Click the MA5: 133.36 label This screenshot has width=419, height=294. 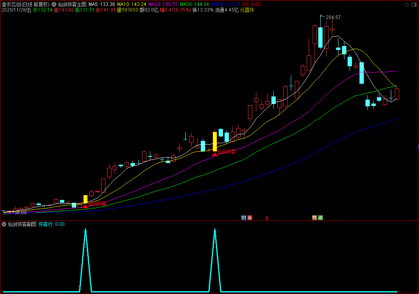tap(102, 4)
